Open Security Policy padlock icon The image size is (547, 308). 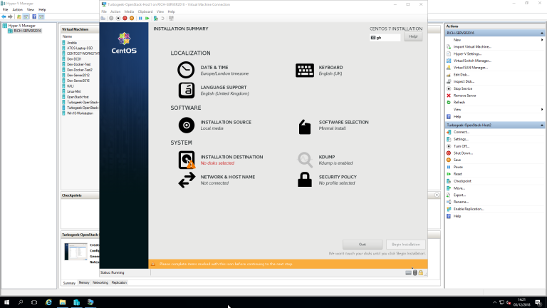[x=305, y=180]
